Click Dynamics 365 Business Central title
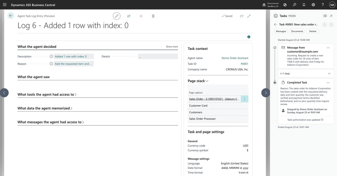337x176 pixels. (x=33, y=5)
